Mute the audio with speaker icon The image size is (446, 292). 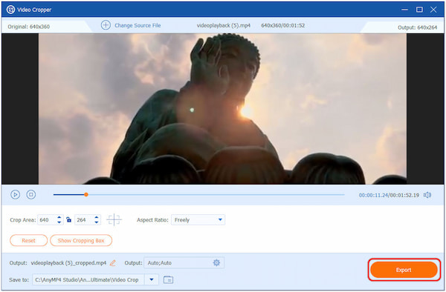click(427, 195)
